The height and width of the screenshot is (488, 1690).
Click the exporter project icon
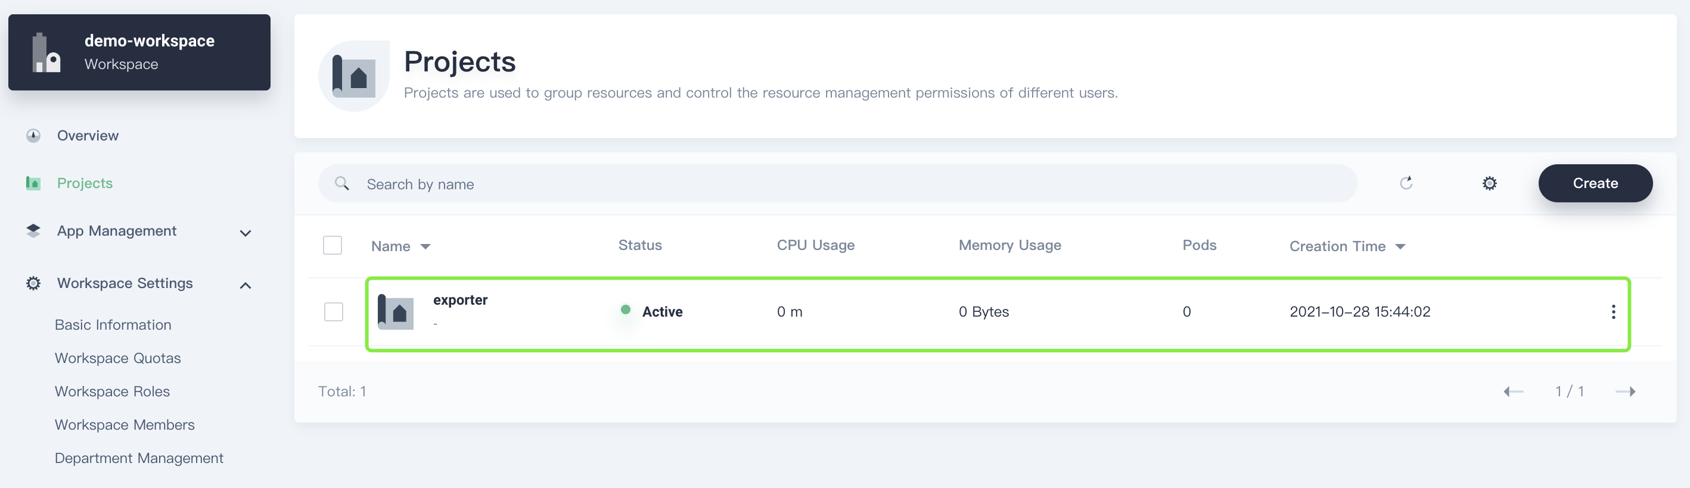(396, 312)
